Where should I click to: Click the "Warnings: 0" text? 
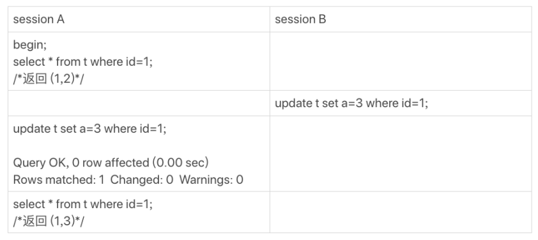211,179
